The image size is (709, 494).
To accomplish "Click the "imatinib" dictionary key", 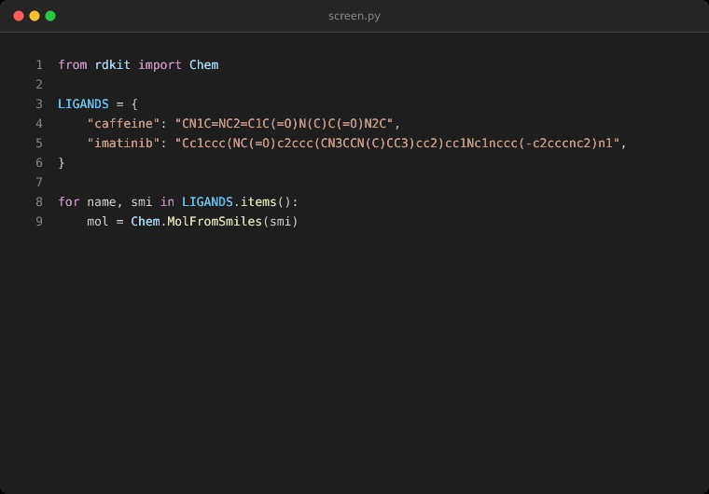I will 123,144.
